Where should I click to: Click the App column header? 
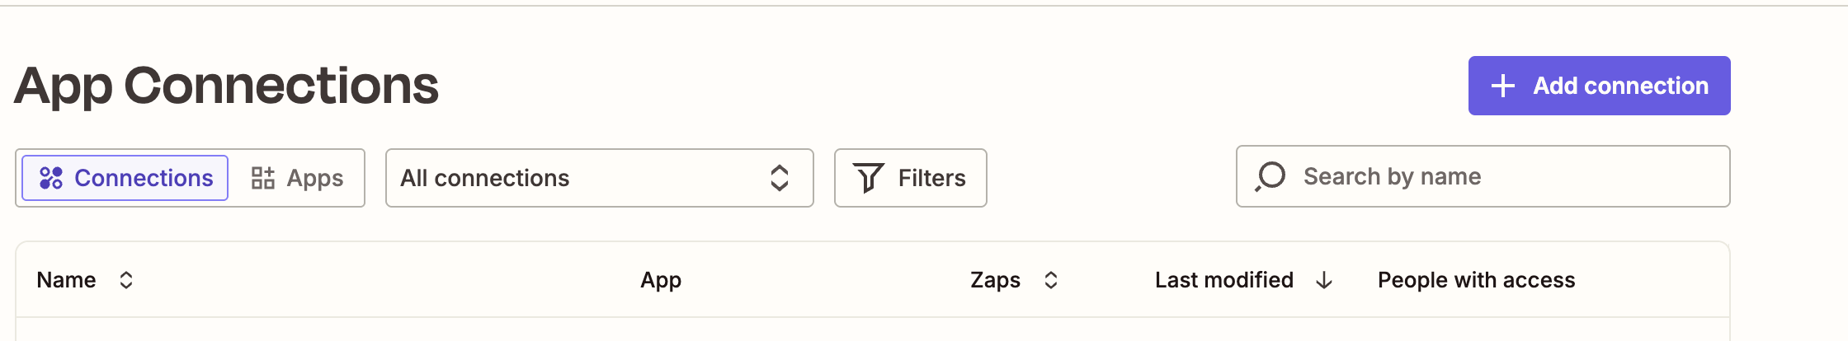[x=661, y=280]
